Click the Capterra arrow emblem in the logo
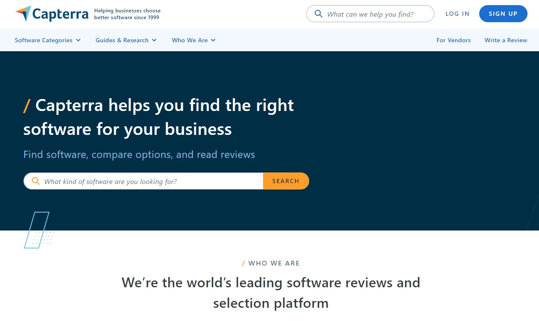The height and width of the screenshot is (321, 539). [23, 13]
